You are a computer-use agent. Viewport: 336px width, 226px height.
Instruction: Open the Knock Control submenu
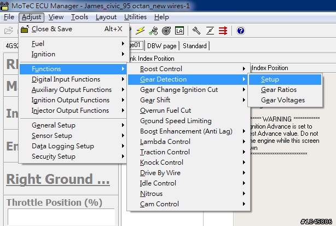coord(188,163)
